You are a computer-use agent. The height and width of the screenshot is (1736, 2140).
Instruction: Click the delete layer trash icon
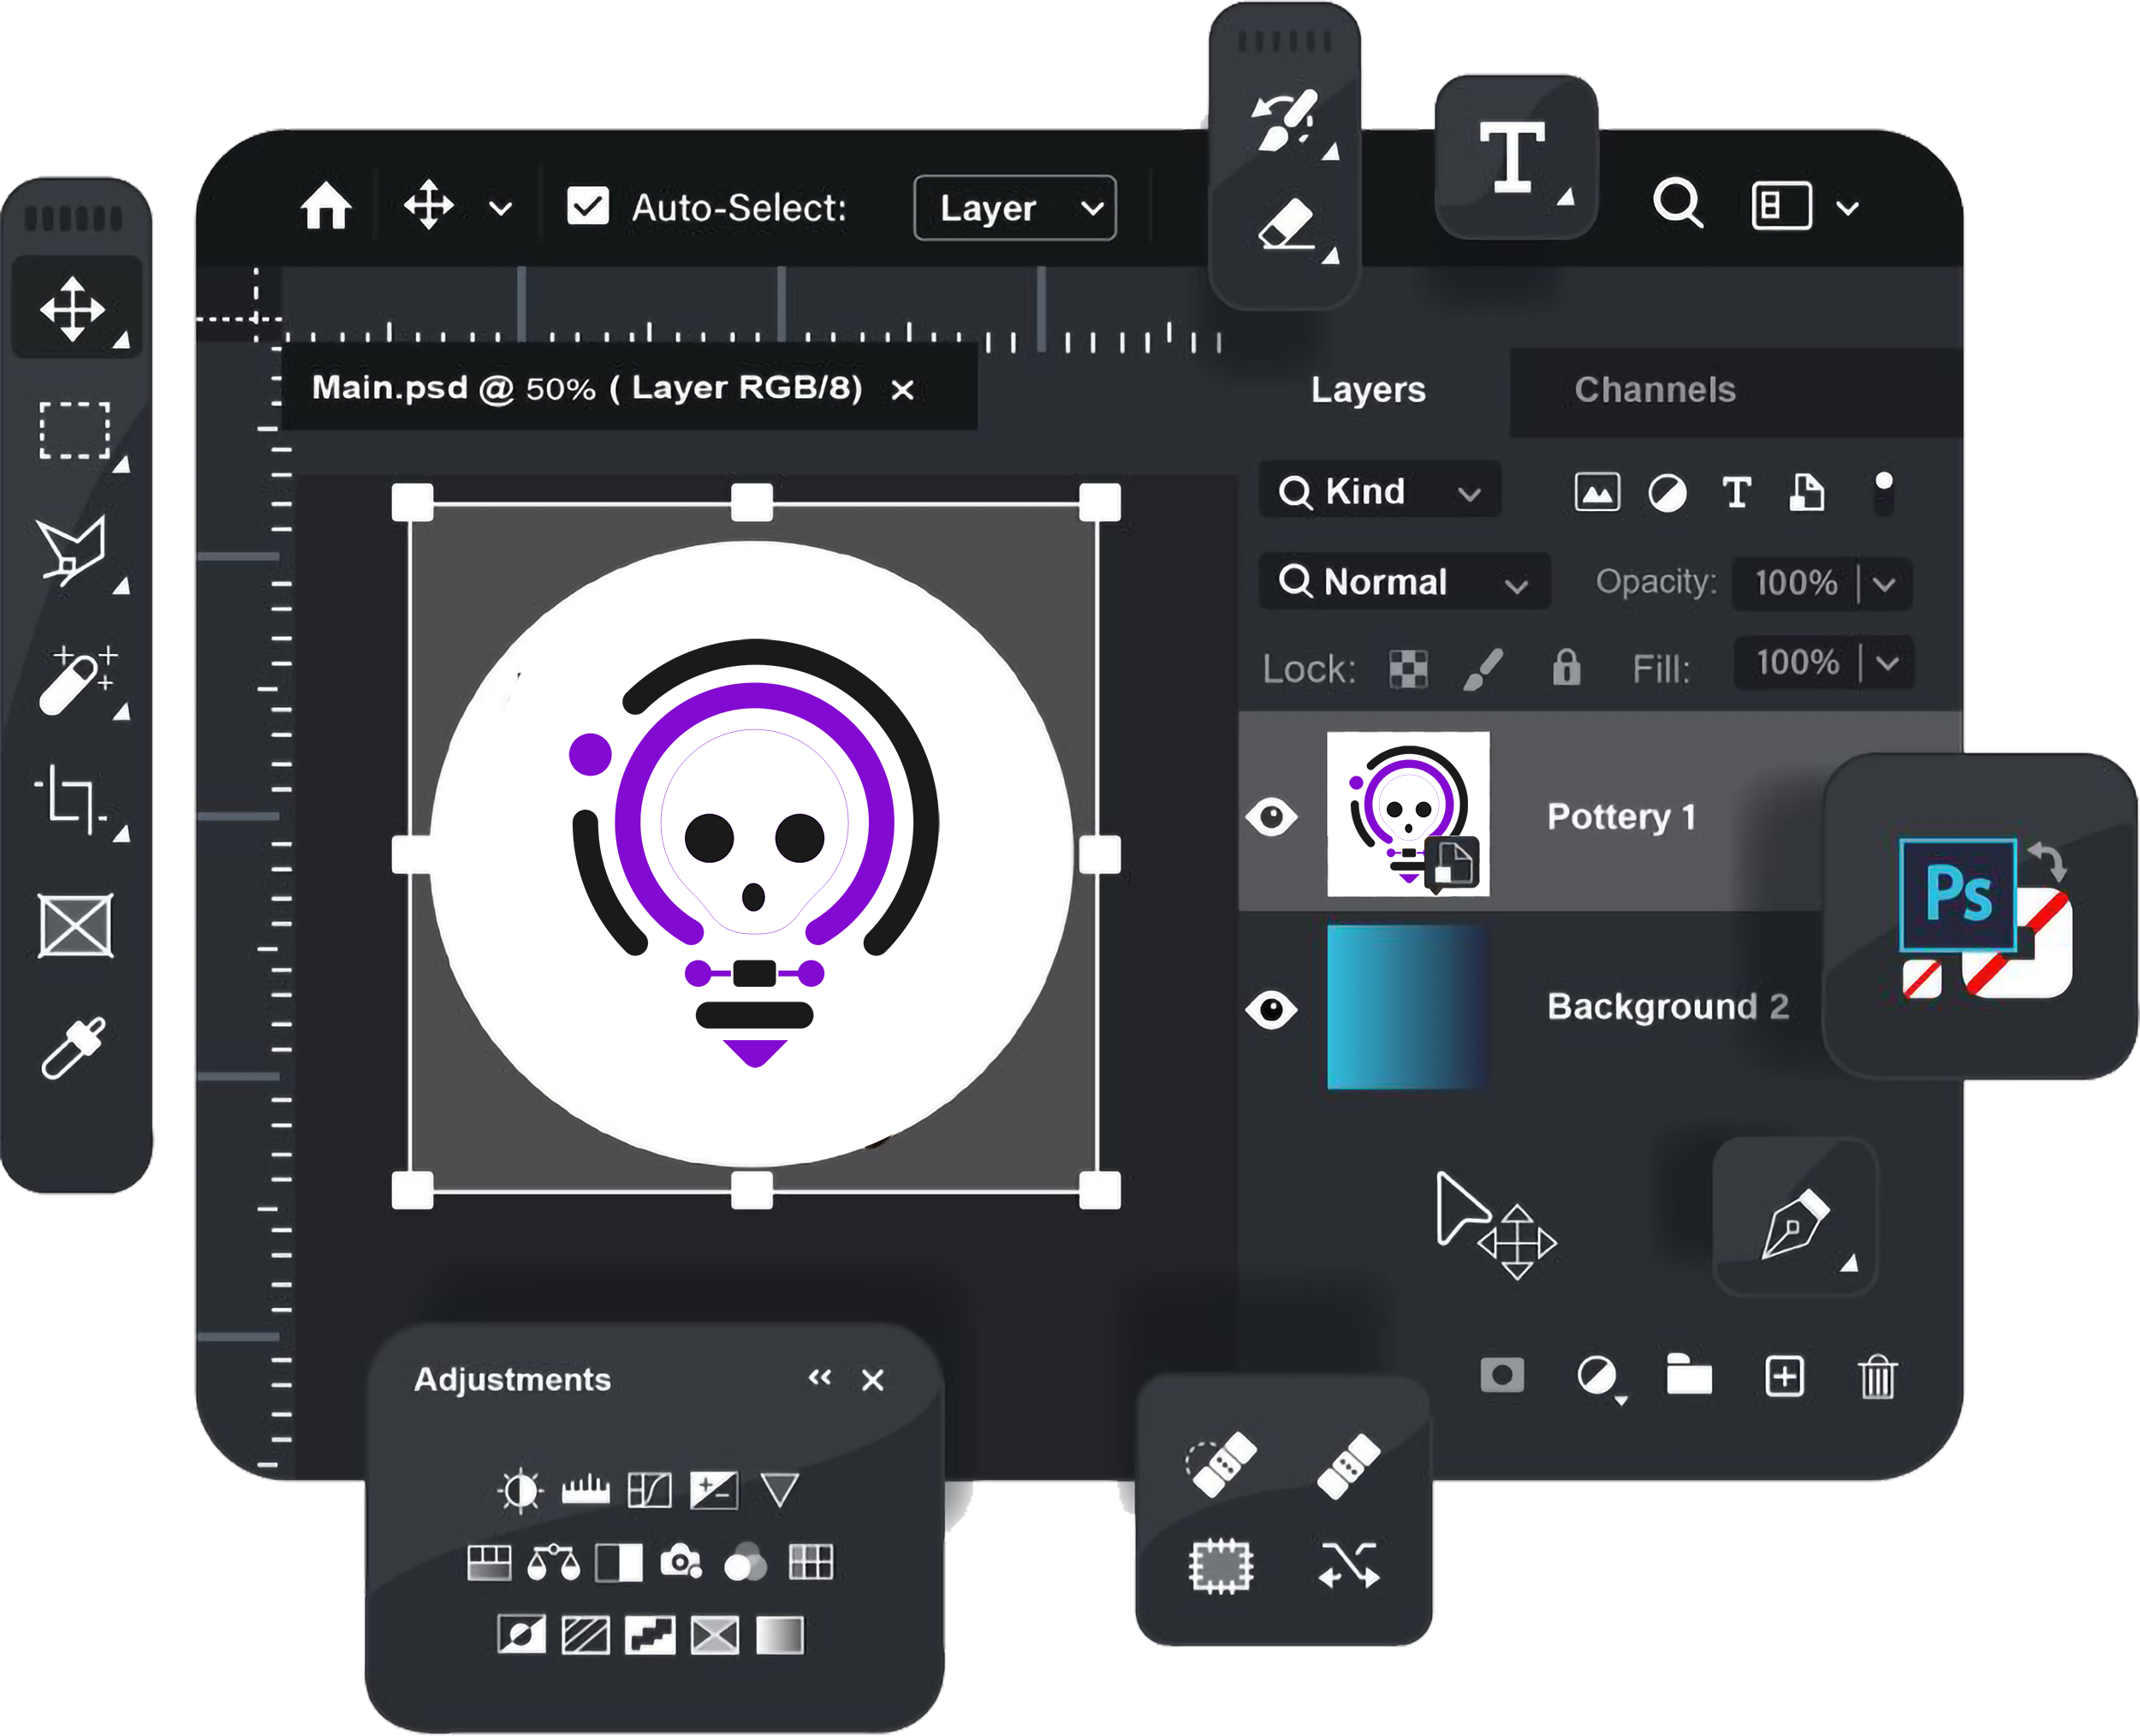pos(1877,1376)
